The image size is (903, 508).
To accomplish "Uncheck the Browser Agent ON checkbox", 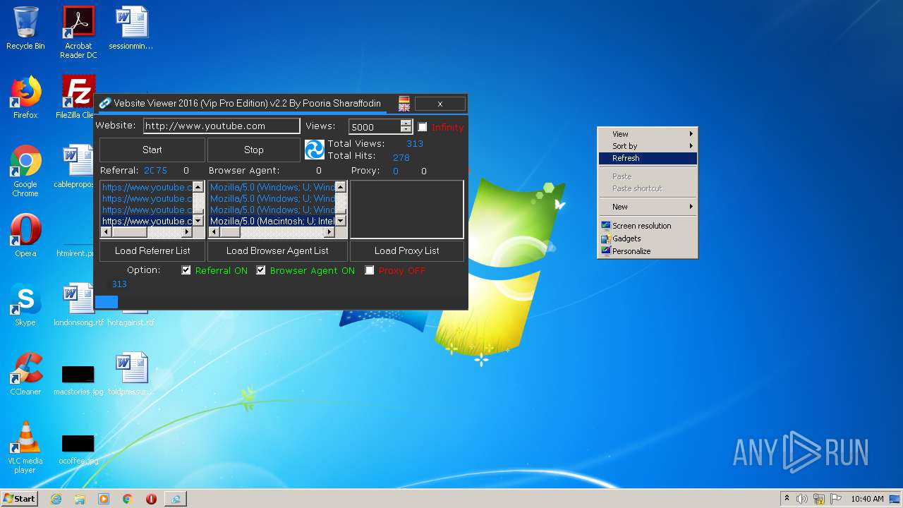I will pos(261,270).
